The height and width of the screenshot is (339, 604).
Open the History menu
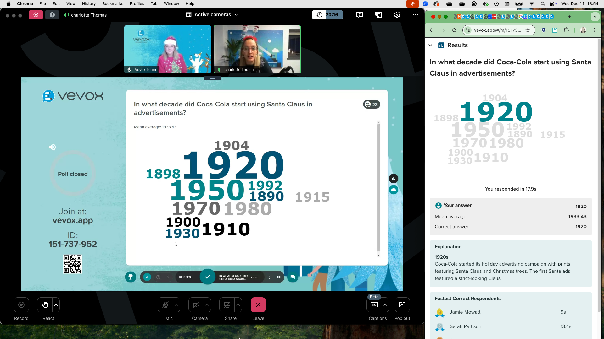(x=89, y=3)
